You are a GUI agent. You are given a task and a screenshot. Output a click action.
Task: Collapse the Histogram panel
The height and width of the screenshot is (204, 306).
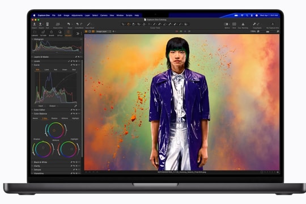coord(32,39)
